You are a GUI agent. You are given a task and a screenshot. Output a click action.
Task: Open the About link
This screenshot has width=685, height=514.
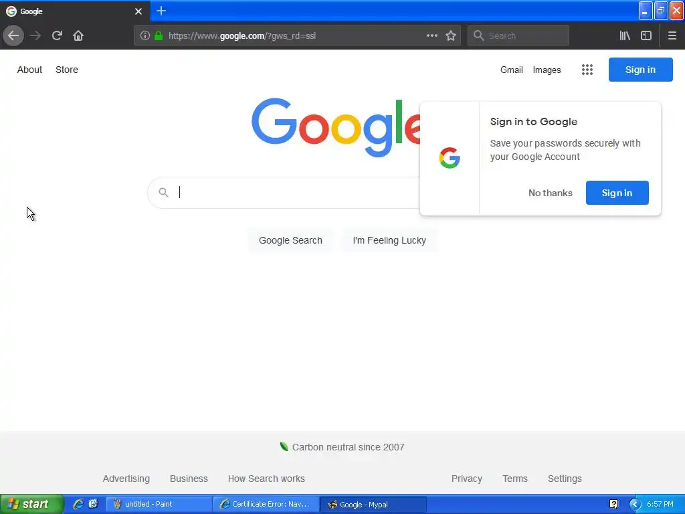pos(29,70)
